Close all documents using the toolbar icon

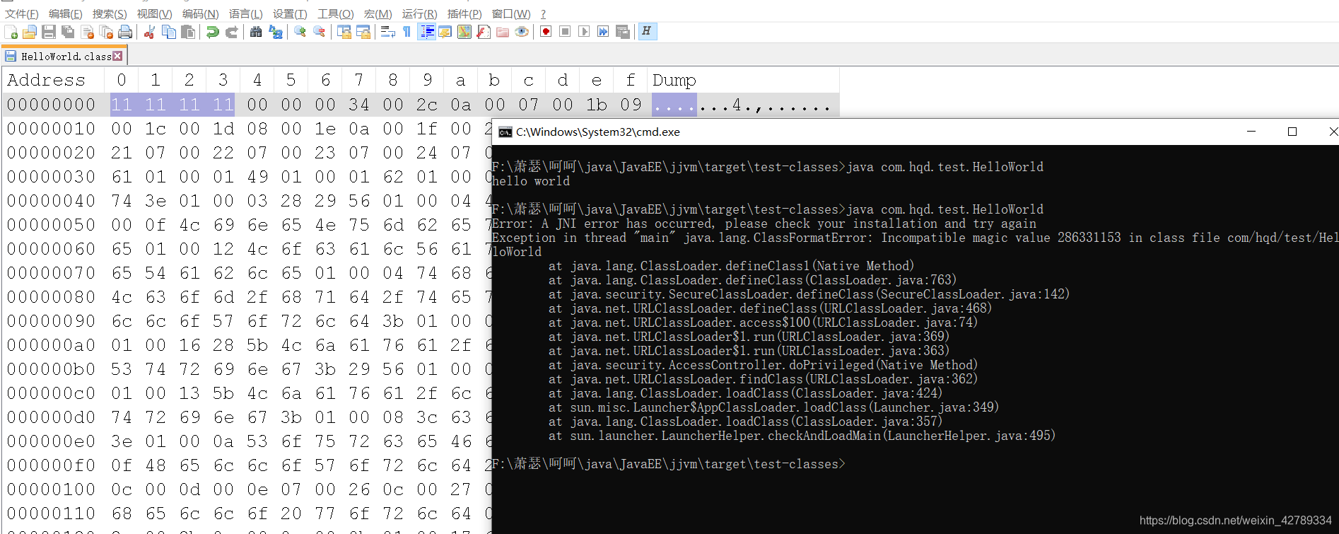tap(106, 32)
